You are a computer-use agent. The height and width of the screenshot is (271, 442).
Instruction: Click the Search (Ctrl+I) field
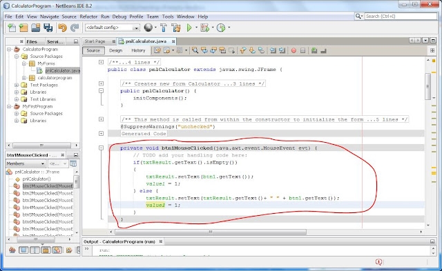401,17
